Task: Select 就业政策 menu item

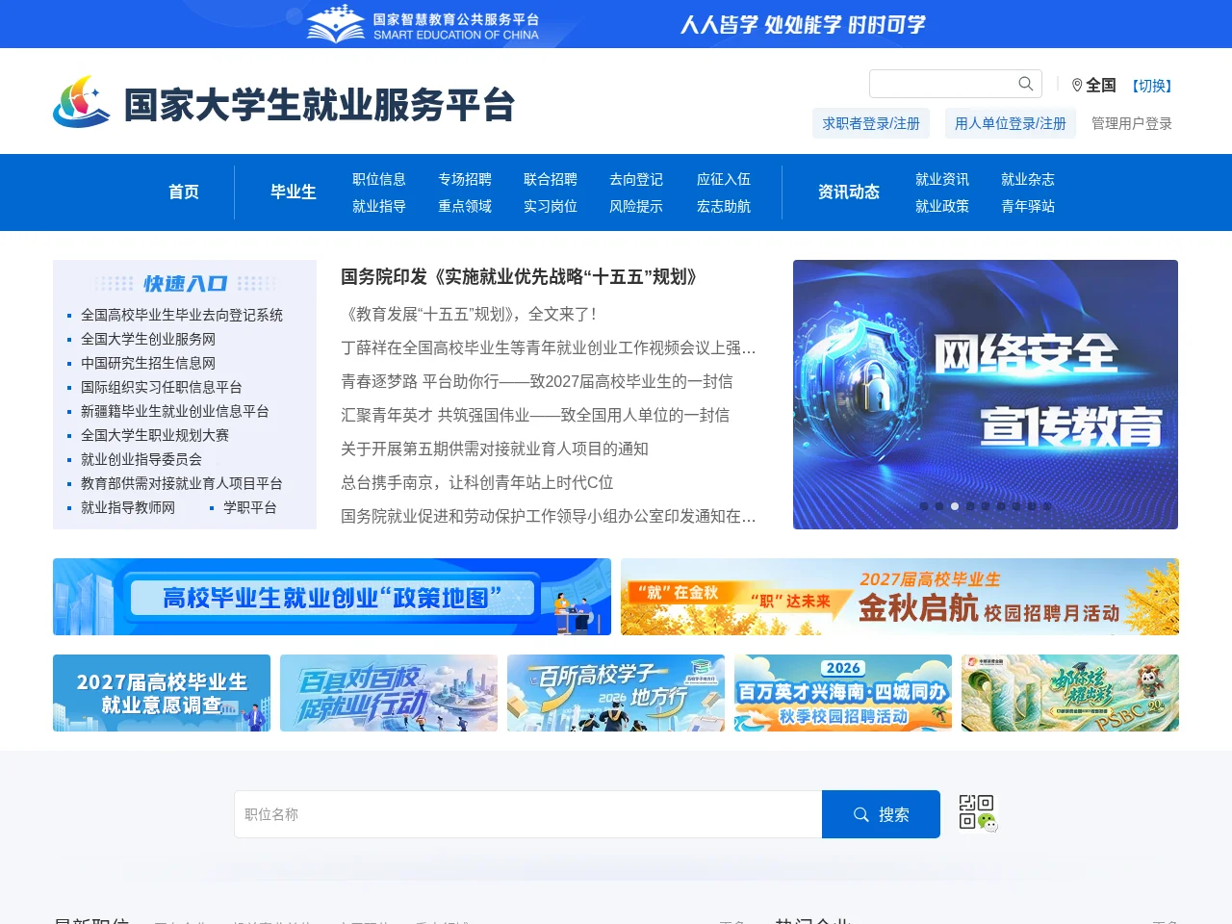Action: tap(942, 206)
